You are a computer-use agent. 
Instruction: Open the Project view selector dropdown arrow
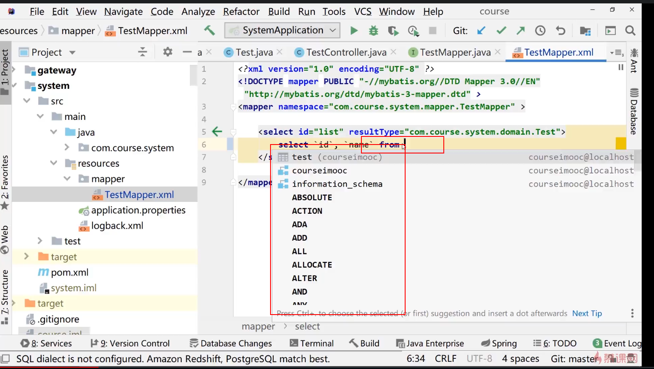click(x=72, y=53)
